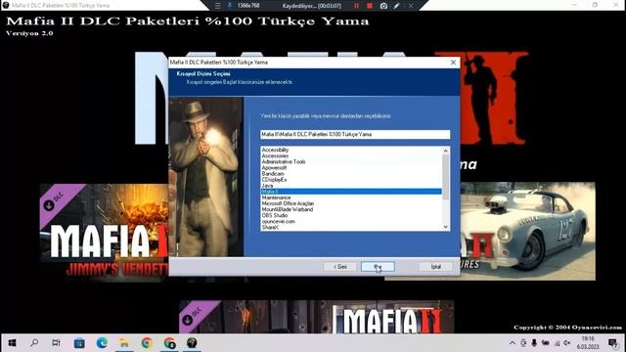
Task: Select Apowersoft folder entry
Action: tap(274, 168)
